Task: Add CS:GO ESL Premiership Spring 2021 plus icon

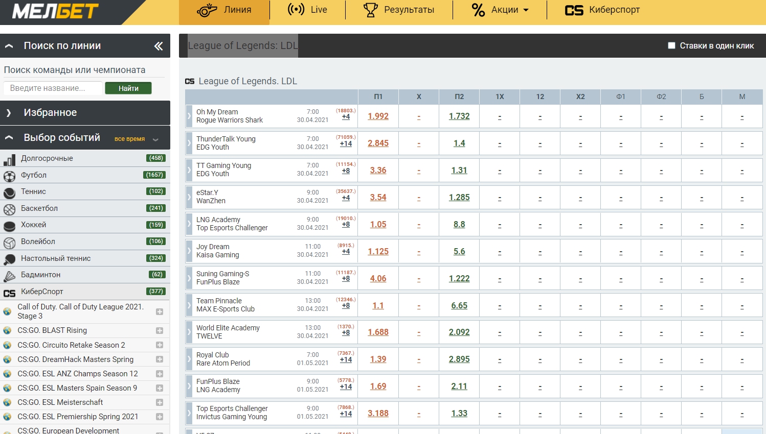Action: click(x=160, y=417)
